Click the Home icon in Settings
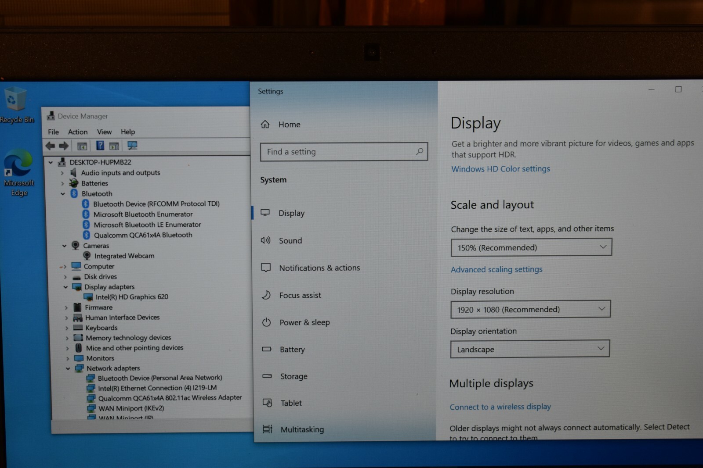 265,125
